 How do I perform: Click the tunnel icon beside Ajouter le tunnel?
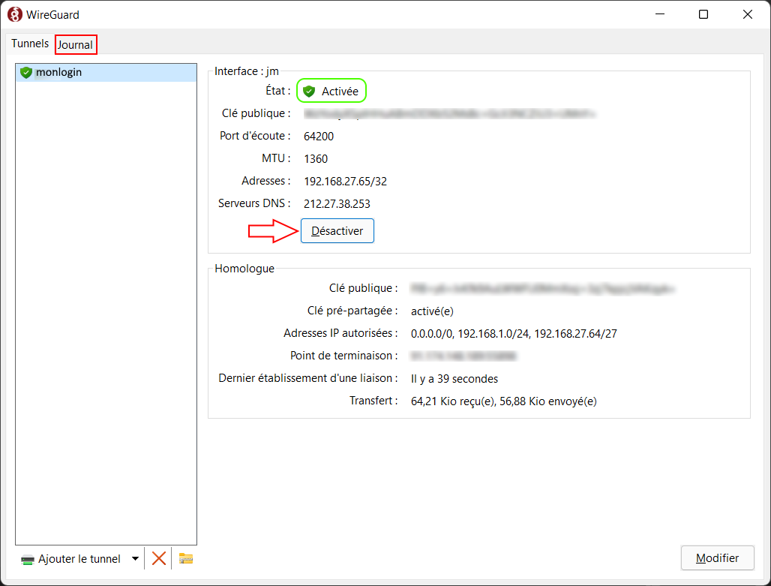(25, 558)
